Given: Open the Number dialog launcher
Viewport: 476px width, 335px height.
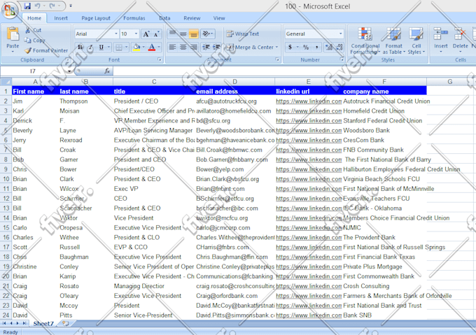Looking at the screenshot, I should pos(342,59).
